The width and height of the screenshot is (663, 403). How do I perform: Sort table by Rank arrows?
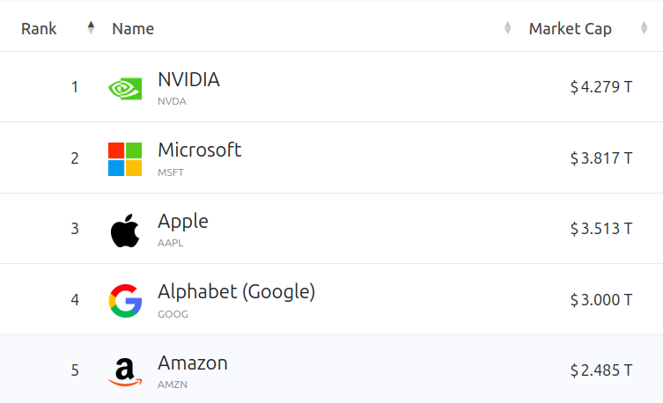(x=91, y=28)
